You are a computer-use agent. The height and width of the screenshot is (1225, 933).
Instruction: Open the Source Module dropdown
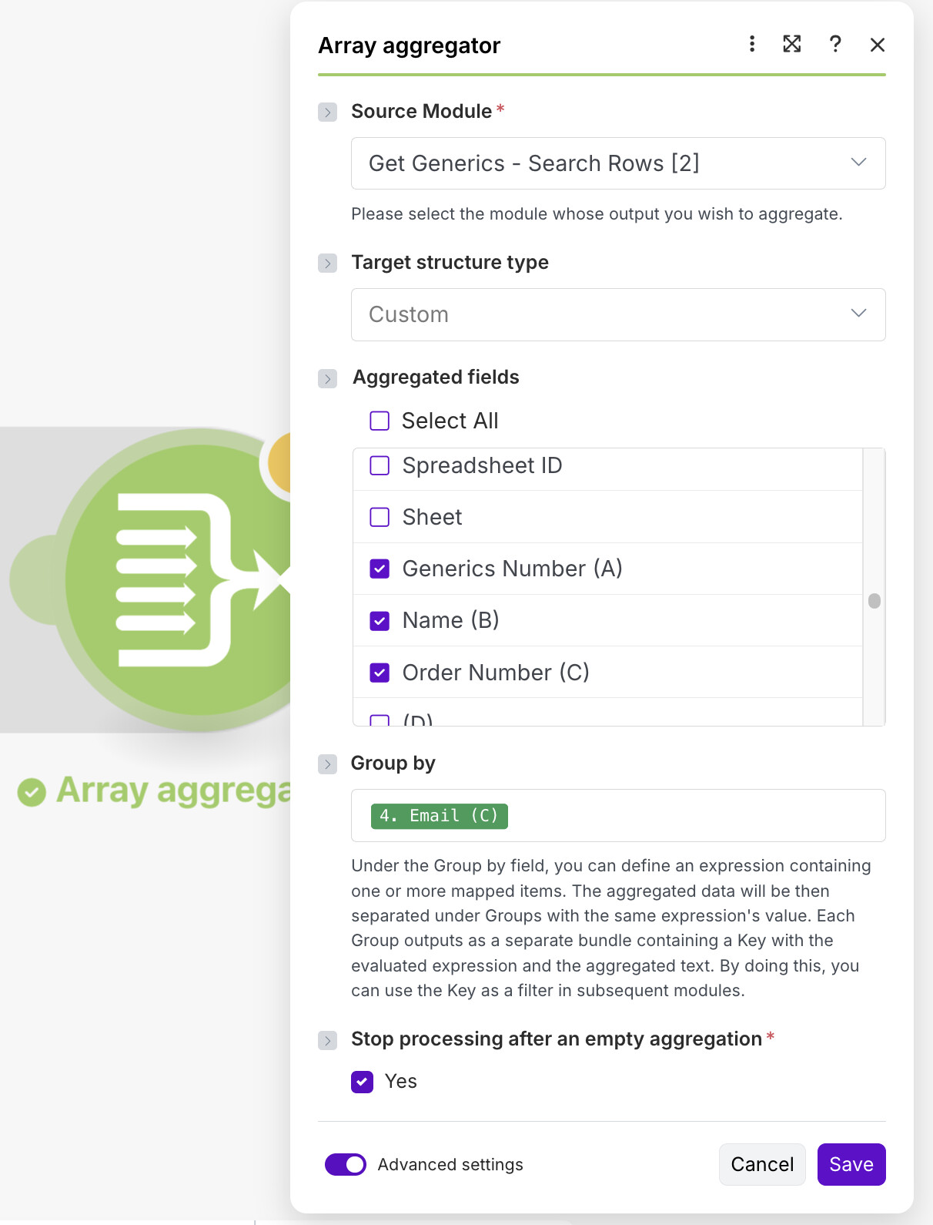point(617,163)
